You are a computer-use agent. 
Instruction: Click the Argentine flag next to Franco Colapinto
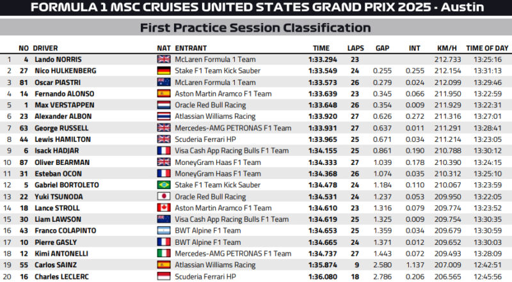tap(164, 230)
